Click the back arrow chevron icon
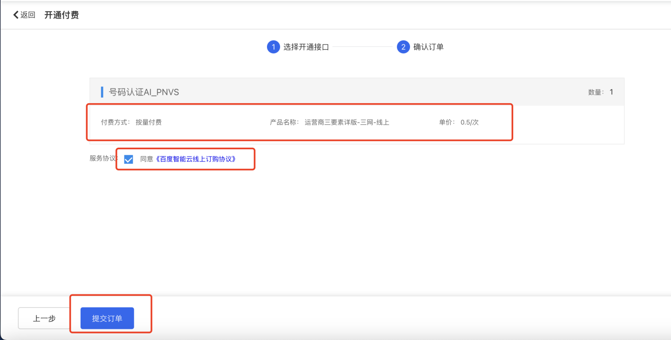671x340 pixels. pos(16,15)
